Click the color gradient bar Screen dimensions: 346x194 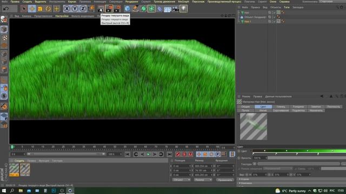point(299,151)
